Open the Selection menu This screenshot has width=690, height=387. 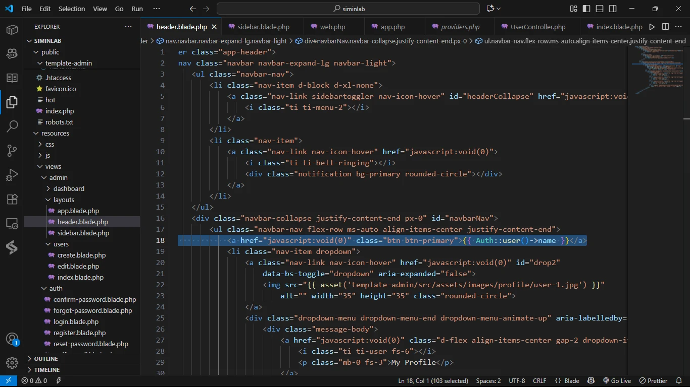point(72,9)
